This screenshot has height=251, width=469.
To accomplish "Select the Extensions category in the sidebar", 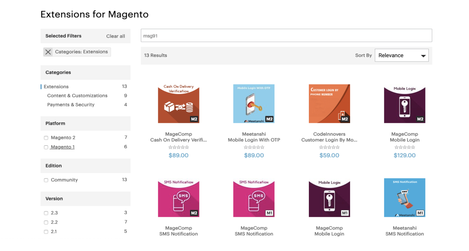I will click(56, 86).
